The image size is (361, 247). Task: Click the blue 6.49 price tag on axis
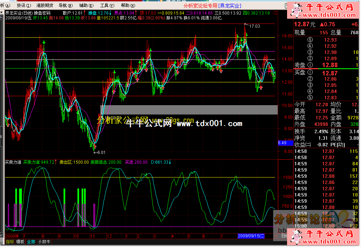coord(283,143)
